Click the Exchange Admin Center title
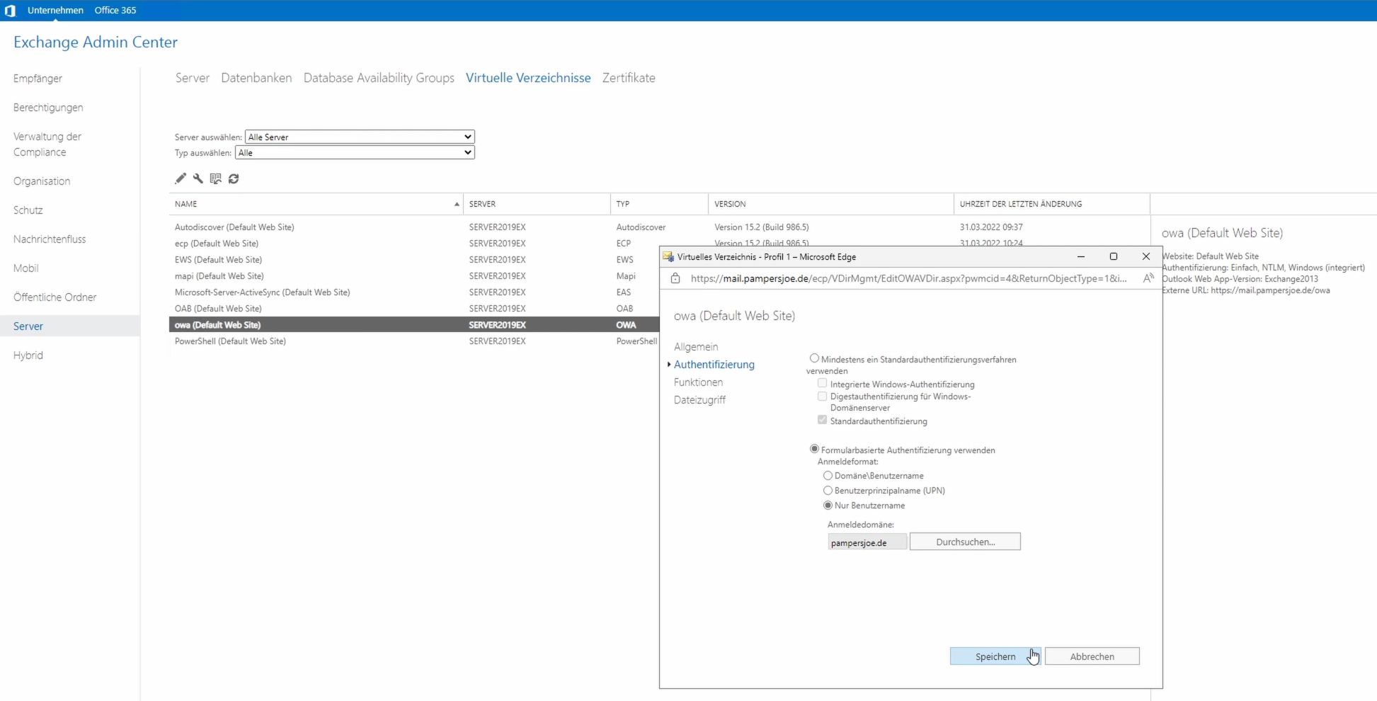 (x=96, y=42)
